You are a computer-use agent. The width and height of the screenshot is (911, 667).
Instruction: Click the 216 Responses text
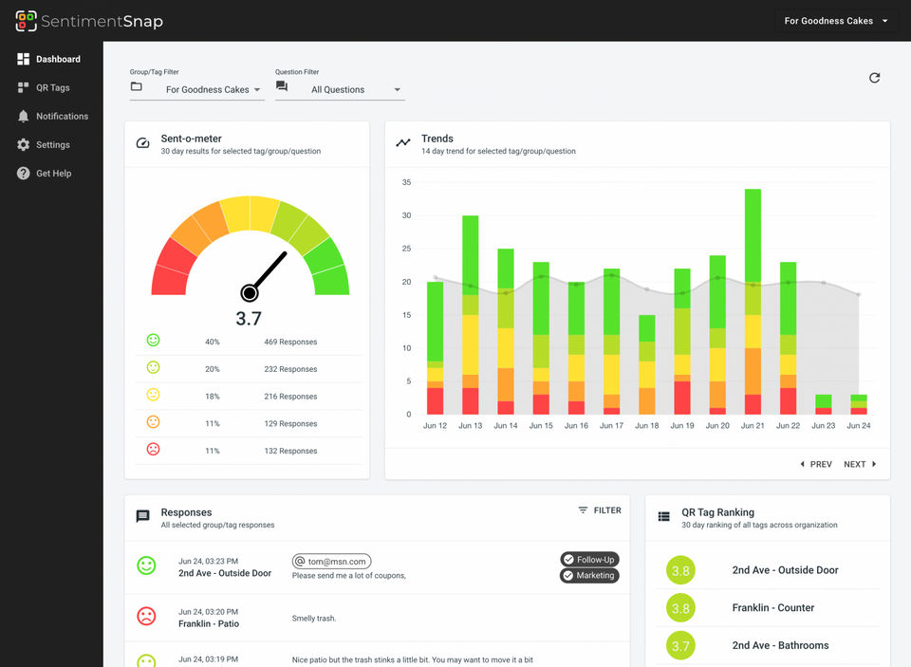tap(290, 397)
